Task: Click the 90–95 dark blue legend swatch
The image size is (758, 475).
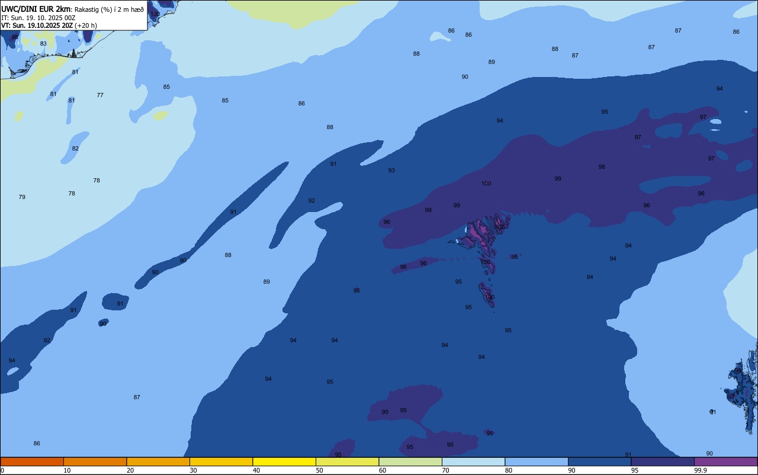Action: 599,461
